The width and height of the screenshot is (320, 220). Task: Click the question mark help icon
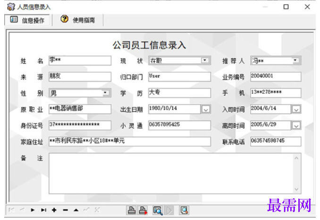(64, 19)
